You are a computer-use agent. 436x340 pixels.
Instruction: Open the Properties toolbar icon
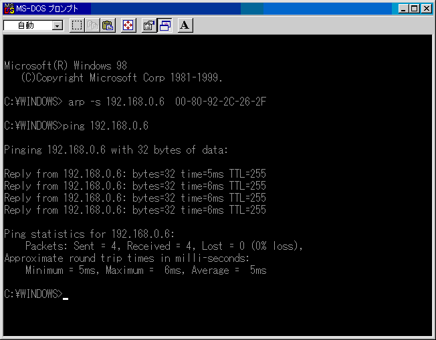click(x=149, y=25)
